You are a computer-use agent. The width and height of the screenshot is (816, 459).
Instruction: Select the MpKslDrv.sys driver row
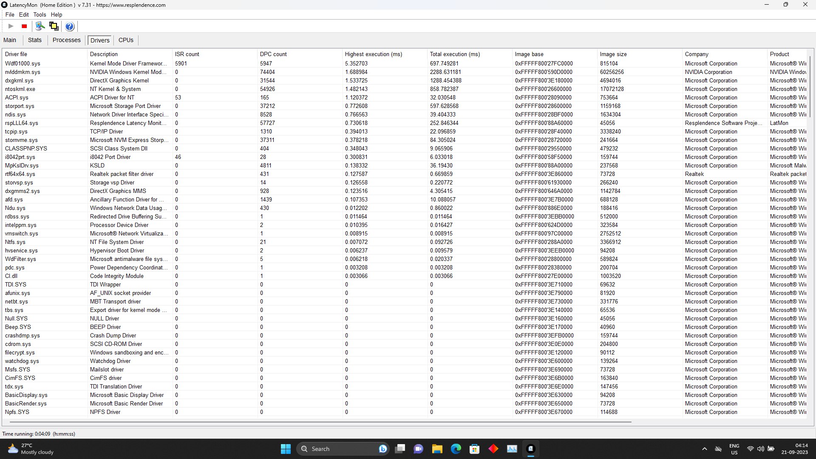[x=405, y=165]
